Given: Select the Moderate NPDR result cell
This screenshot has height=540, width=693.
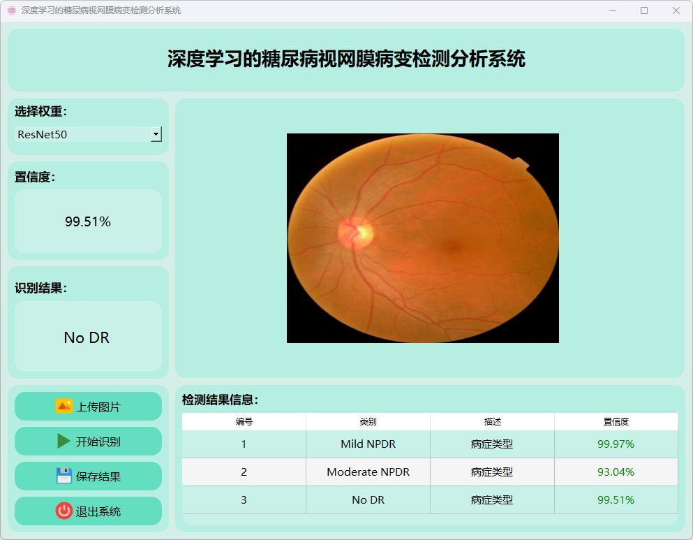Looking at the screenshot, I should [368, 472].
